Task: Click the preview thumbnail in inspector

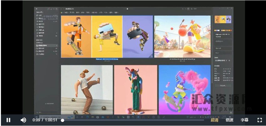Action: click(x=223, y=19)
